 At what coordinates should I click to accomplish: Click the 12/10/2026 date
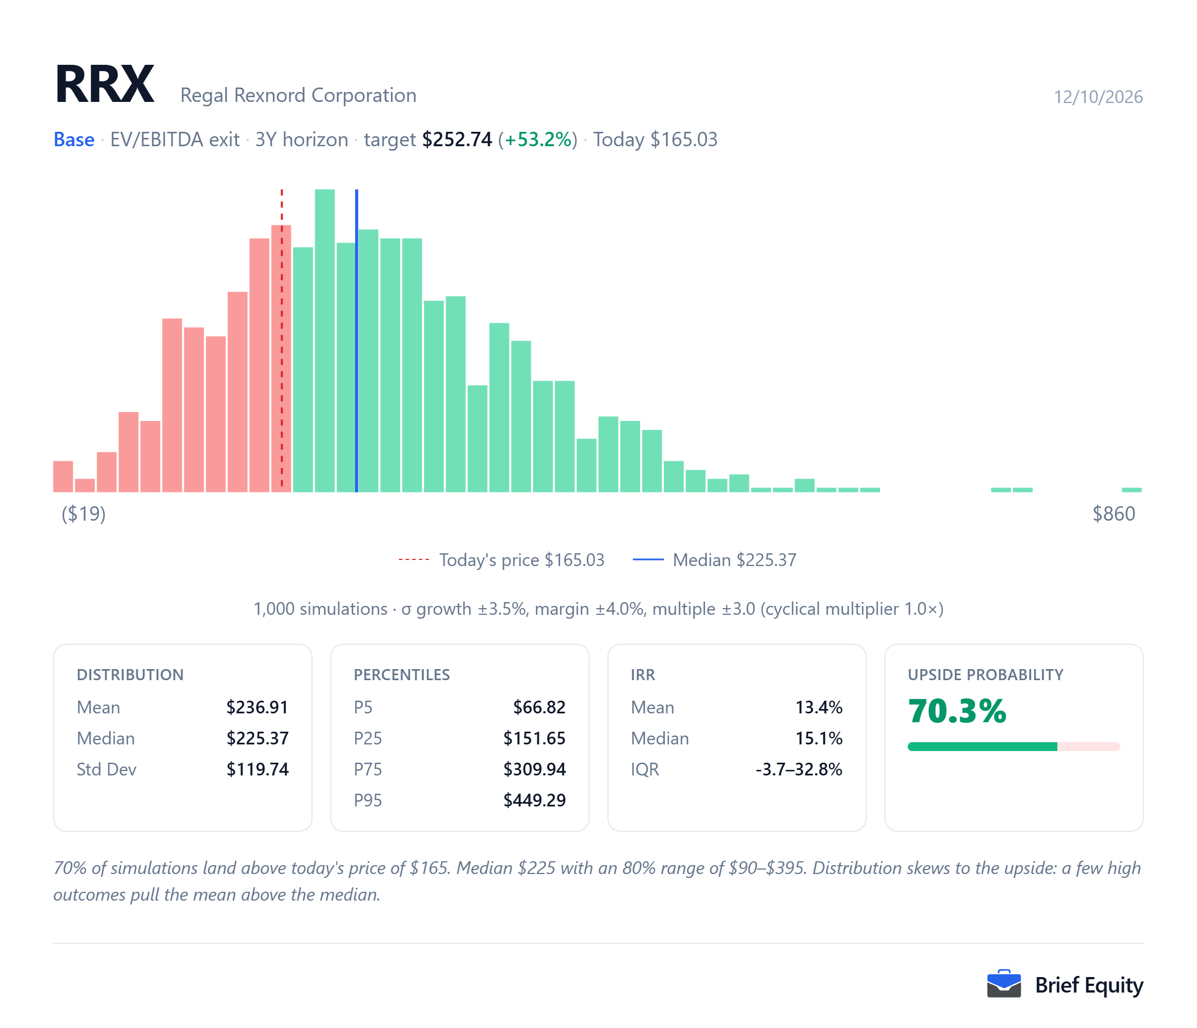pyautogui.click(x=1098, y=96)
